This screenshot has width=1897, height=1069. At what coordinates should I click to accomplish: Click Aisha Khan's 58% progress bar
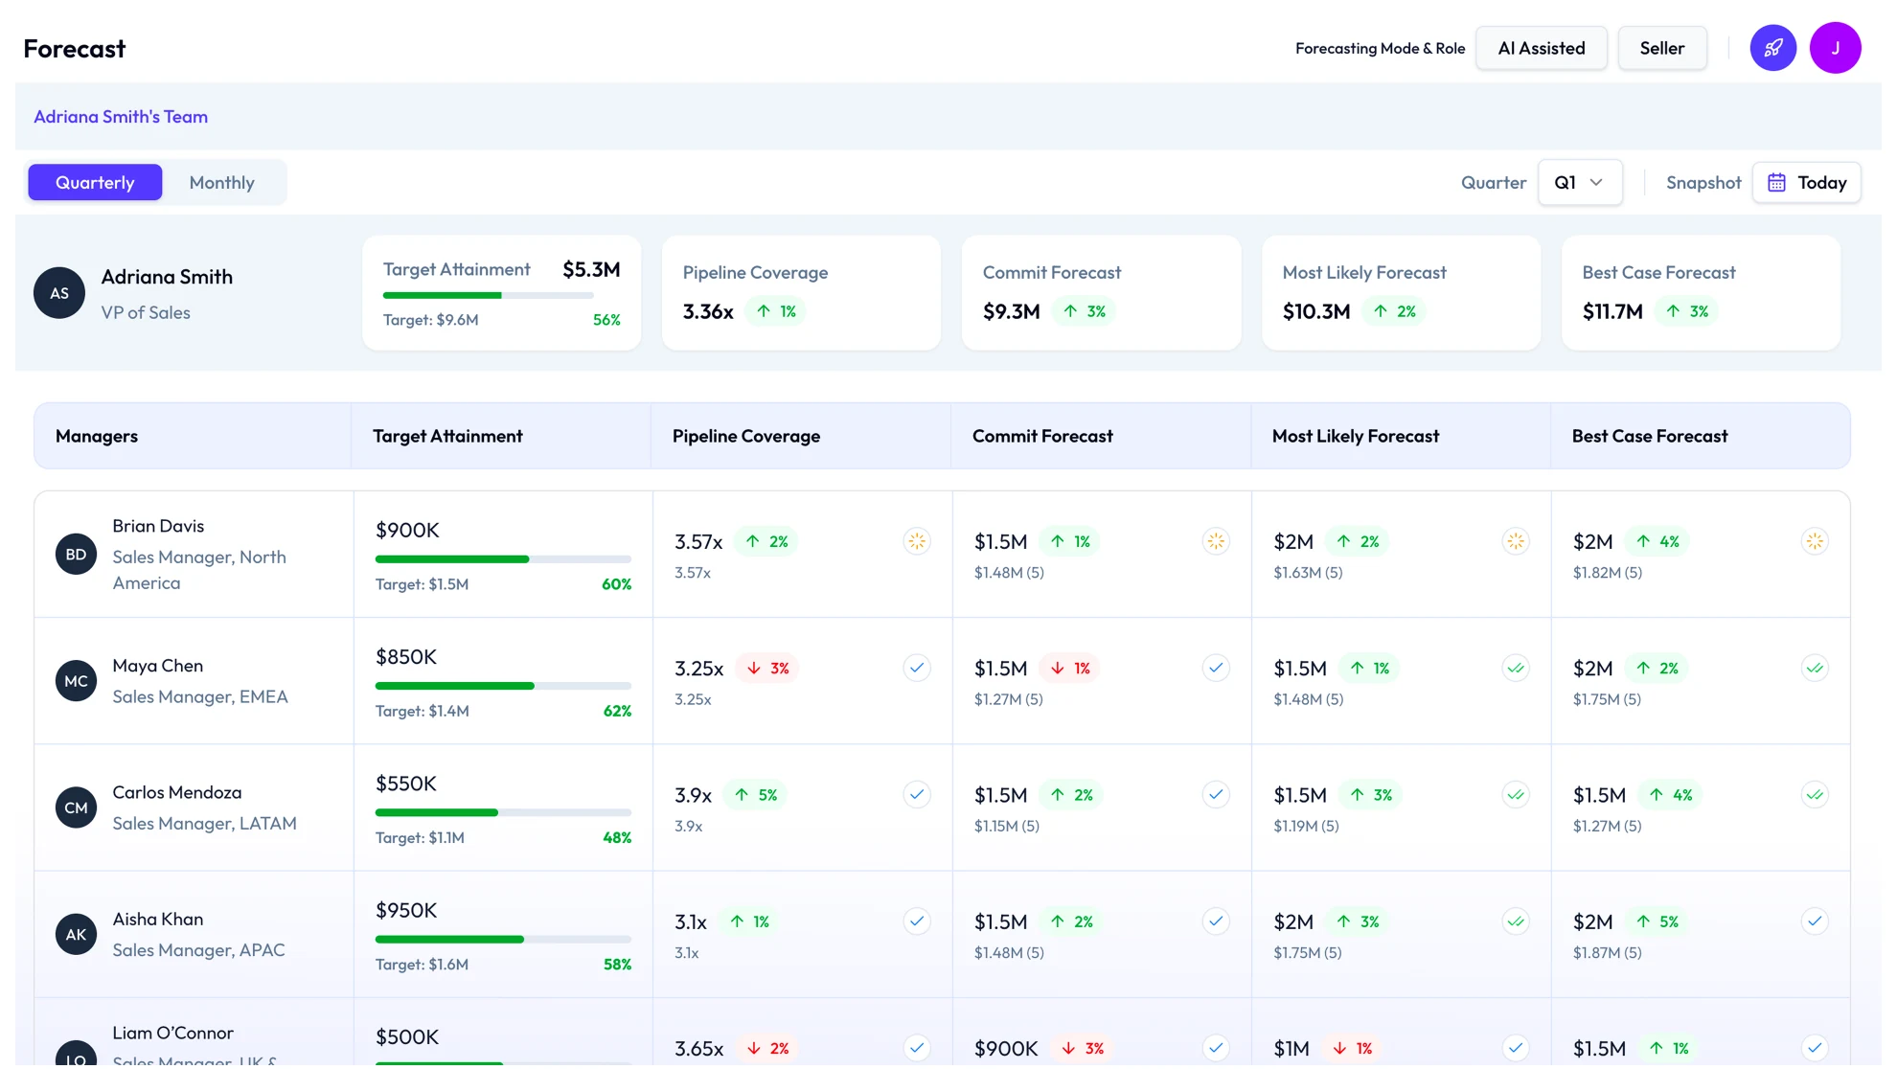point(503,939)
